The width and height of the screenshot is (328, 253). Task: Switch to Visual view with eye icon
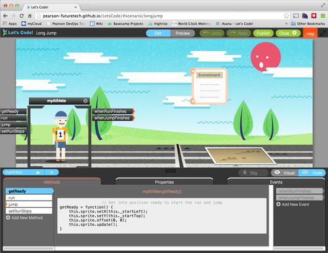[x=285, y=173]
